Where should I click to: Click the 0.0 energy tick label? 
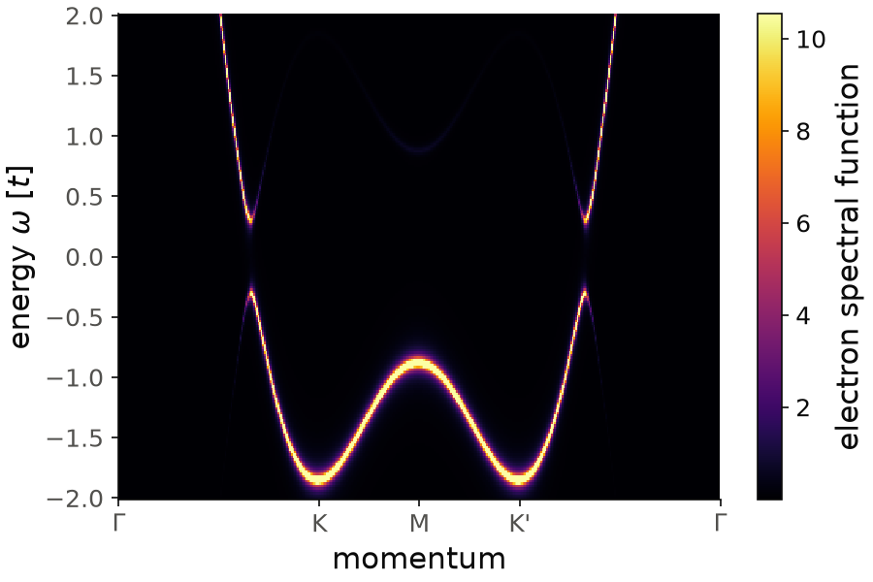click(x=84, y=257)
